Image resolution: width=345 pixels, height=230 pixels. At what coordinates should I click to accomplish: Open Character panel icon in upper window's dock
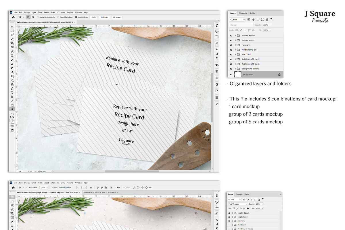coord(217,49)
